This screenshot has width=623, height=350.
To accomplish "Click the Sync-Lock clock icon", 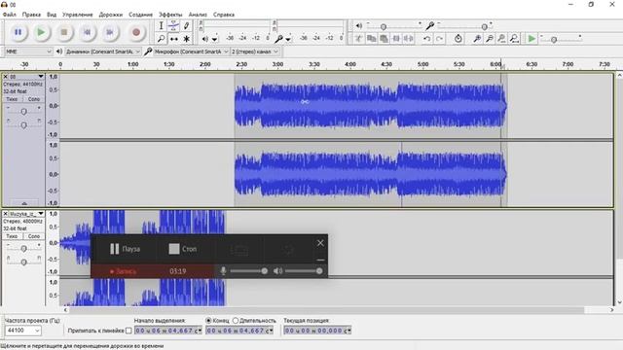I will [x=458, y=39].
